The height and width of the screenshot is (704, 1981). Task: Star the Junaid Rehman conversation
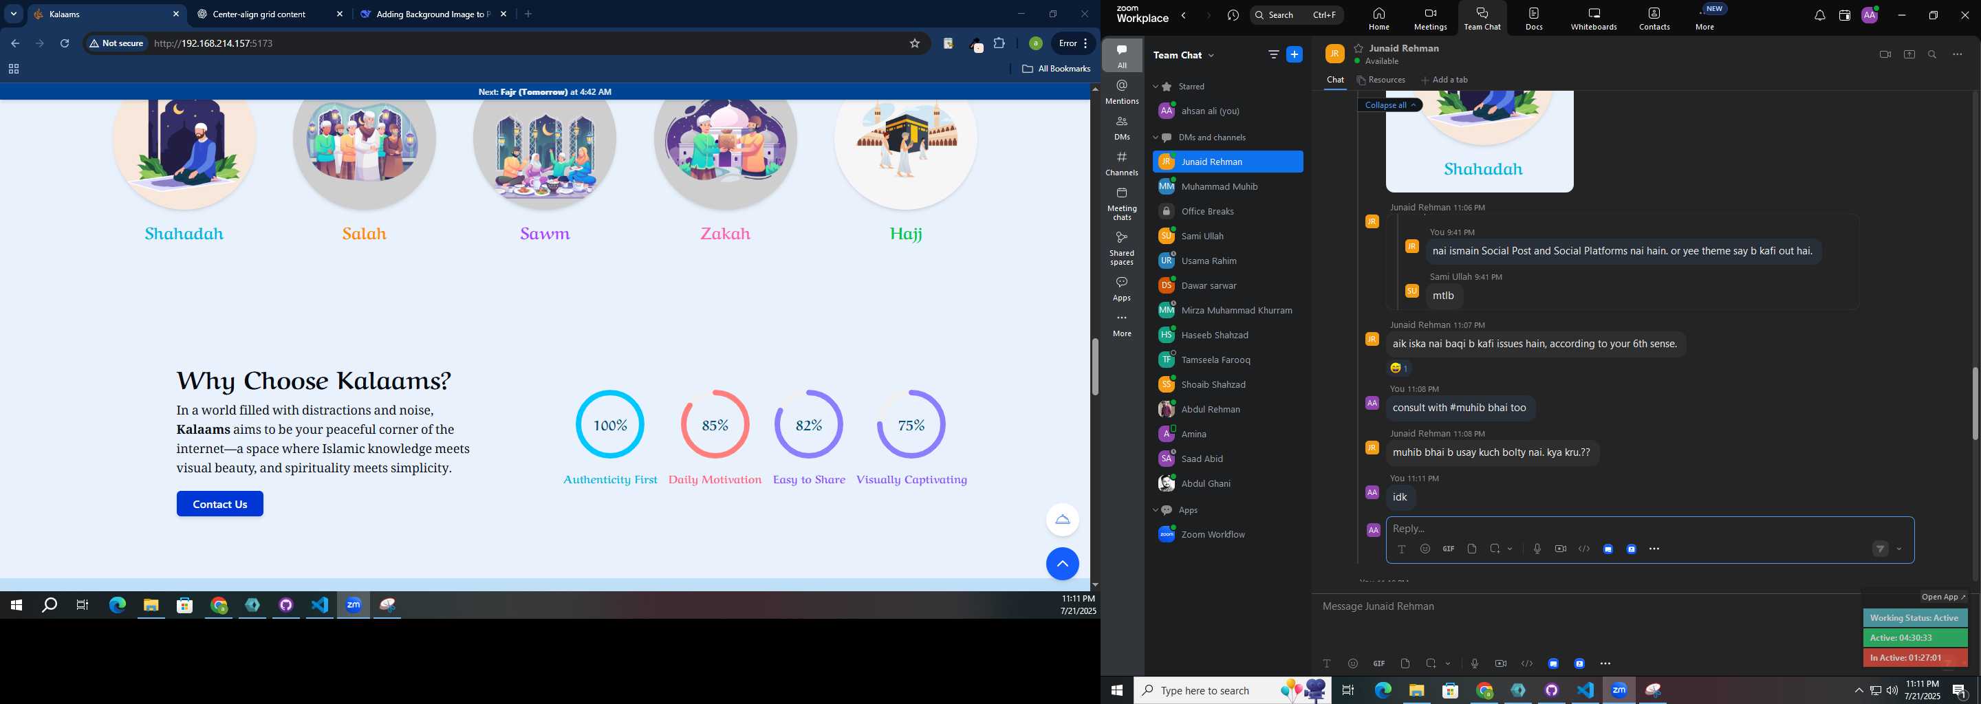(1359, 48)
